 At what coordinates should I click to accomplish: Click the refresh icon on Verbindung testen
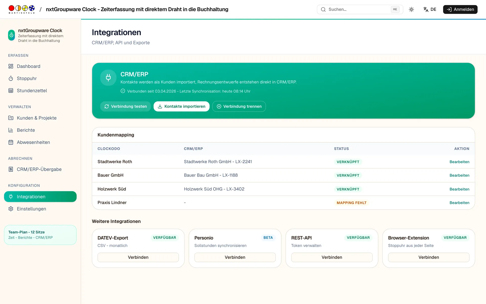point(107,106)
